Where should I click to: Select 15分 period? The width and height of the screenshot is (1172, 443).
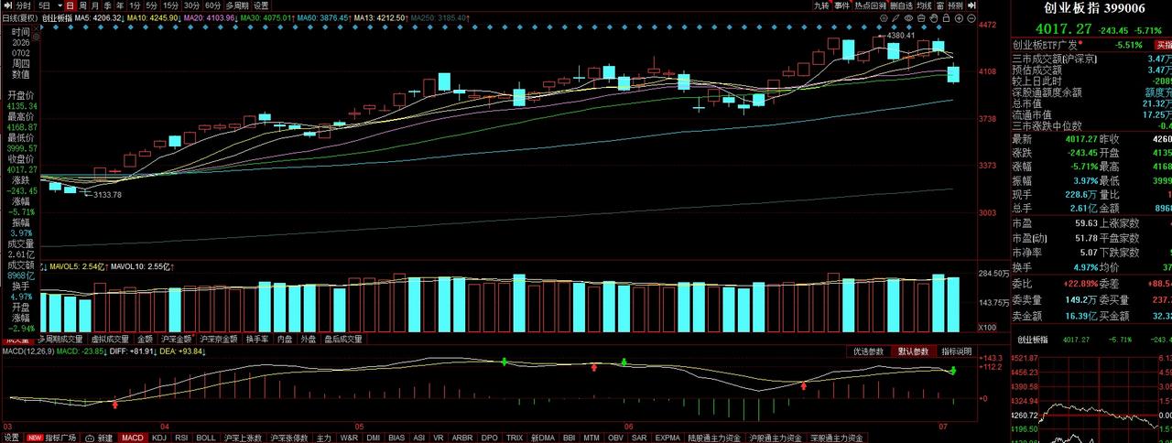(171, 5)
